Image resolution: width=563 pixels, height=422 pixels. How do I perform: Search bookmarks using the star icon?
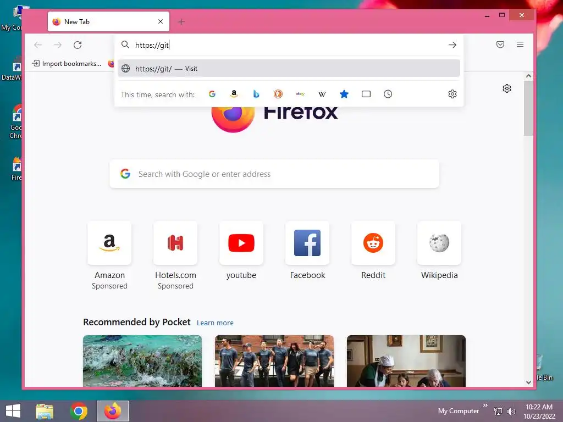[x=344, y=94]
